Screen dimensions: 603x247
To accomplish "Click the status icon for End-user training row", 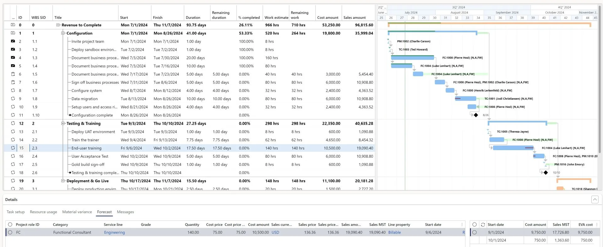I will (x=13, y=148).
